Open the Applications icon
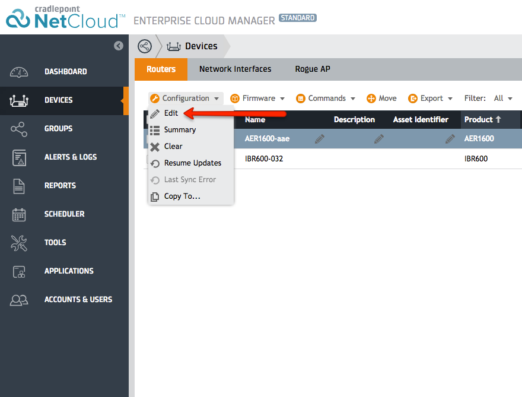Screen dimensions: 522x397 [x=19, y=272]
